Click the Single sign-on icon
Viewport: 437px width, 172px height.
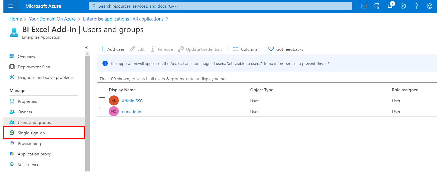click(x=12, y=133)
